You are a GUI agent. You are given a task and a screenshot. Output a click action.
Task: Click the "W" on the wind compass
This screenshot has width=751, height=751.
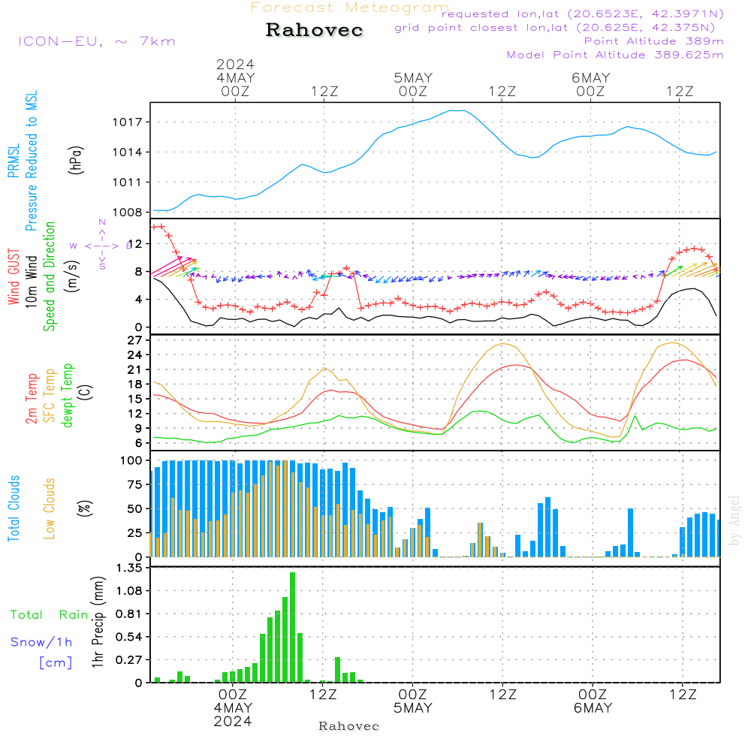pyautogui.click(x=74, y=246)
